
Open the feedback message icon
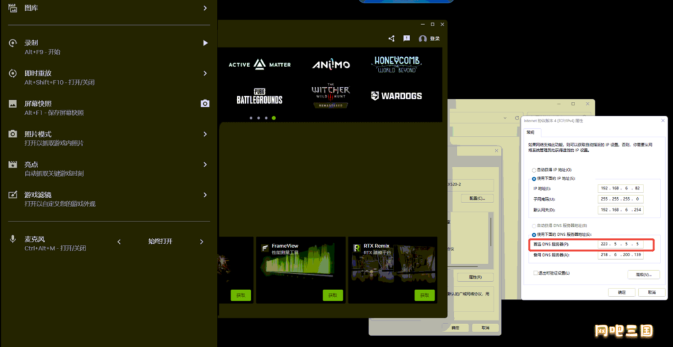[406, 39]
